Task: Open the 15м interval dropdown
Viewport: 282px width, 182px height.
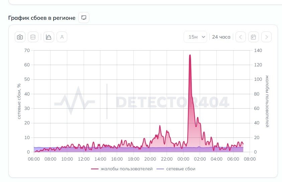Action: 195,37
